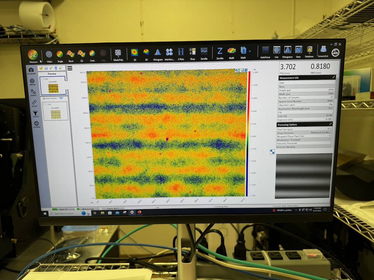374x280 pixels.
Task: Click the export document icon in the preview toolbar
Action: (x=61, y=68)
